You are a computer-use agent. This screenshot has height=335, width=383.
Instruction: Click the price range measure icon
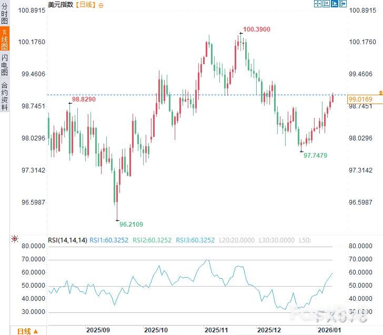click(x=326, y=4)
